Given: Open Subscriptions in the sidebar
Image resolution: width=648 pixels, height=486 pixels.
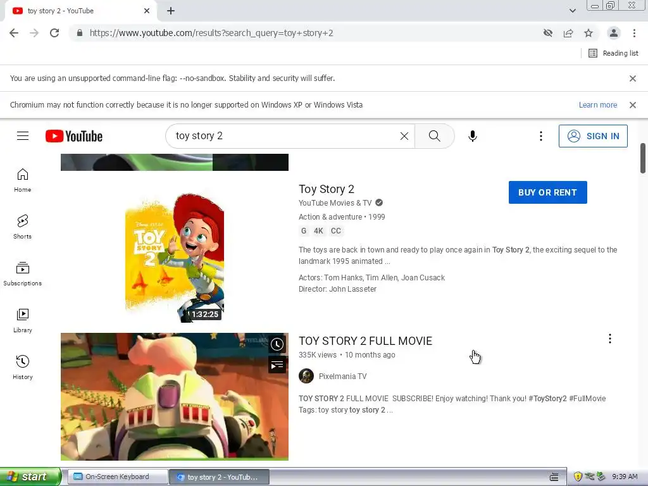Looking at the screenshot, I should [x=23, y=274].
